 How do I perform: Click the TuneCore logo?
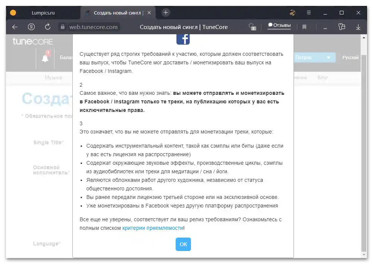33,41
